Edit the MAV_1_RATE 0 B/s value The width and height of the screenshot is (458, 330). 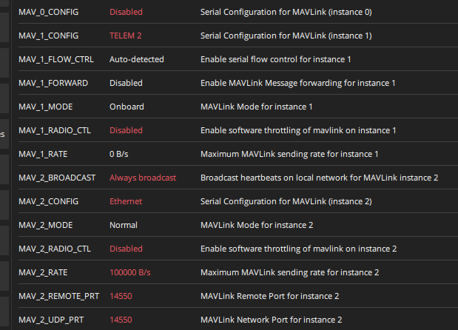click(x=121, y=154)
